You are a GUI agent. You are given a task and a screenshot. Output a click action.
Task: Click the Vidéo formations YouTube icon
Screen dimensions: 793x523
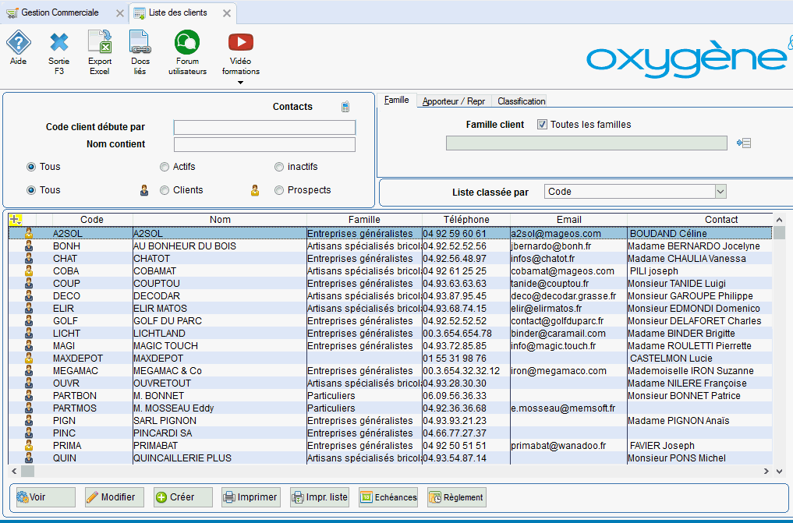pos(241,42)
